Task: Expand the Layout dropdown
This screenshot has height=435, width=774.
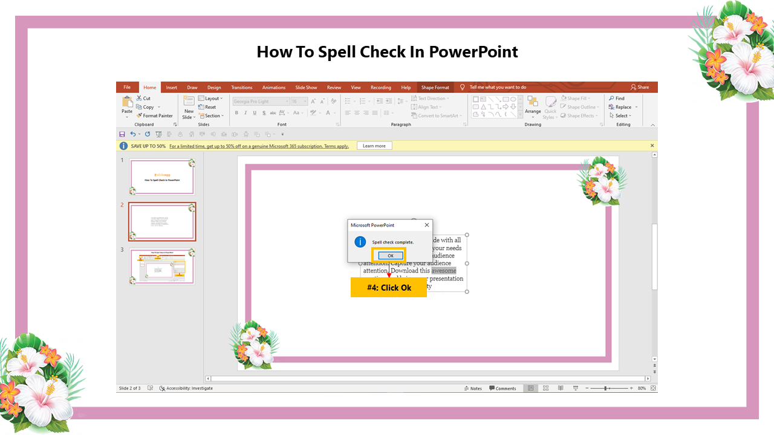Action: point(210,98)
